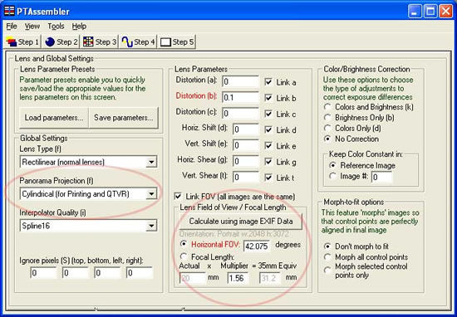The height and width of the screenshot is (317, 457).
Task: Click the Load parameters button
Action: click(54, 118)
